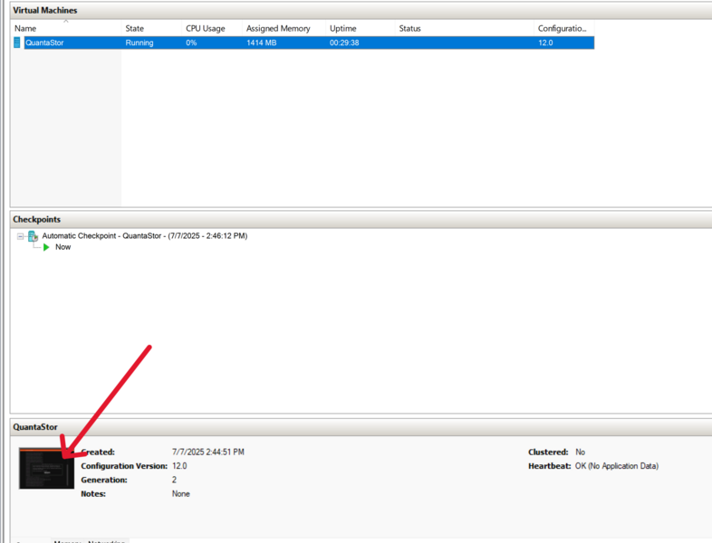Viewport: 712px width, 543px height.
Task: Click the Notes value None
Action: tap(181, 493)
